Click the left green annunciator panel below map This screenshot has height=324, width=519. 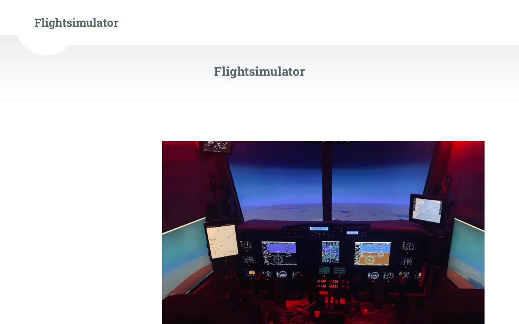pyautogui.click(x=325, y=270)
